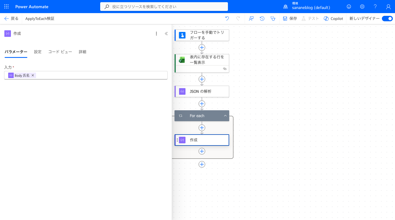Click the redo arrow icon
The image size is (395, 220).
point(238,19)
